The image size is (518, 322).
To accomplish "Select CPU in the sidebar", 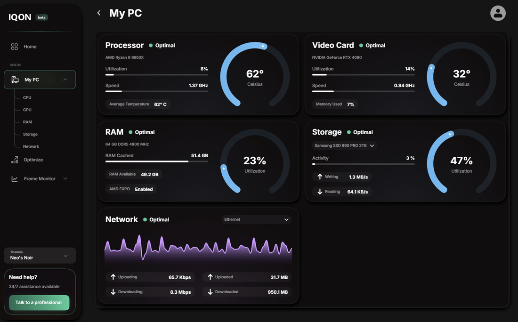I will pos(27,97).
